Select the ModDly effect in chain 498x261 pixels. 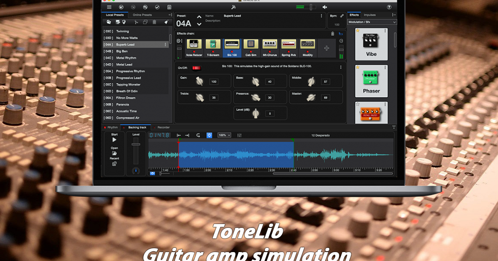(307, 48)
